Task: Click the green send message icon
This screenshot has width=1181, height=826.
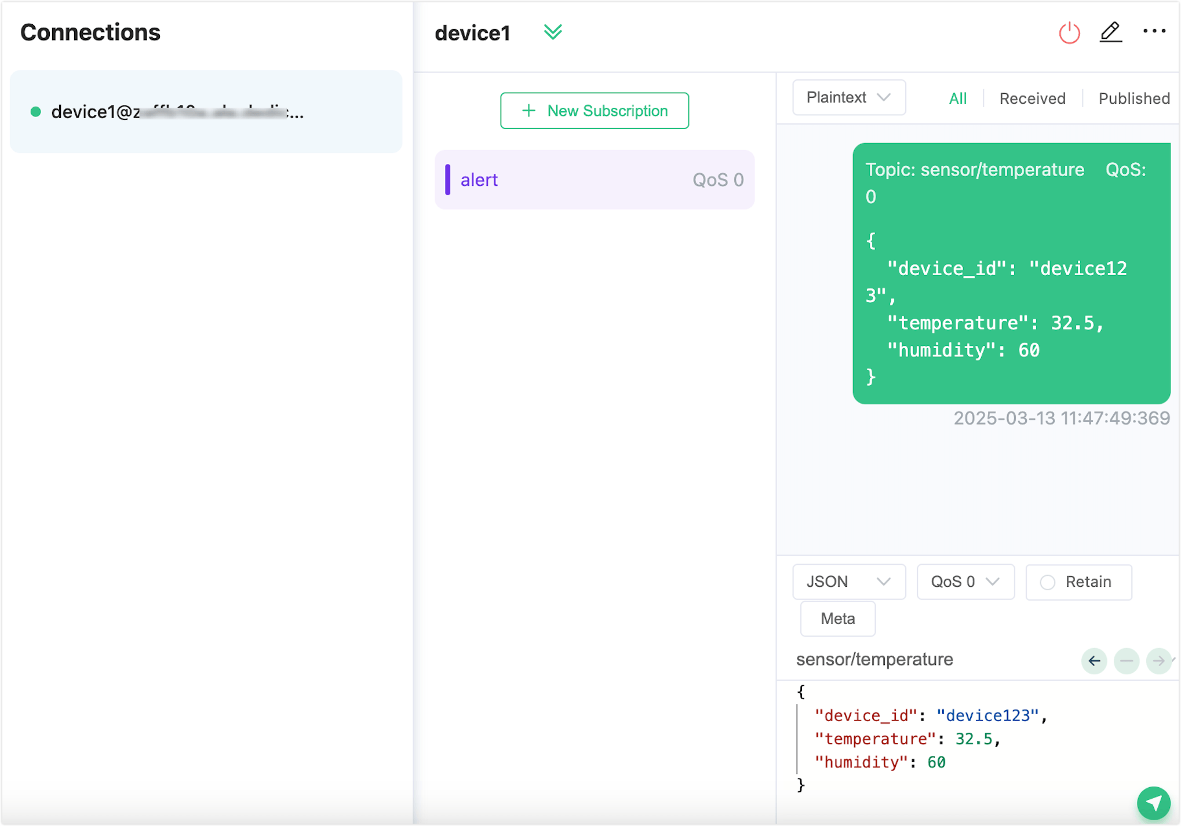Action: point(1153,803)
